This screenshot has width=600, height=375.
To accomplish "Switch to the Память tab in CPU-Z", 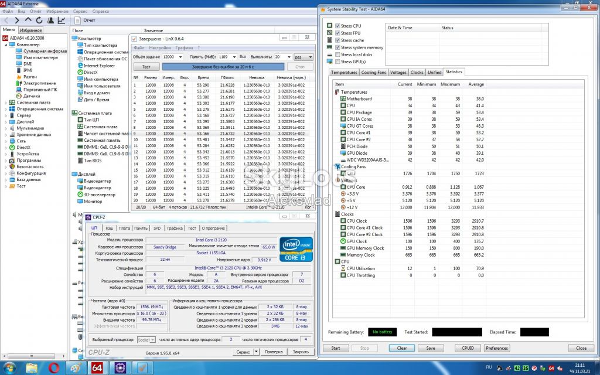I will coord(141,228).
